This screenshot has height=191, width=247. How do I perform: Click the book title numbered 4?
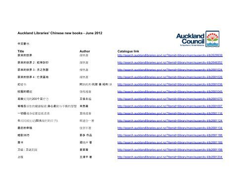click(x=33, y=77)
